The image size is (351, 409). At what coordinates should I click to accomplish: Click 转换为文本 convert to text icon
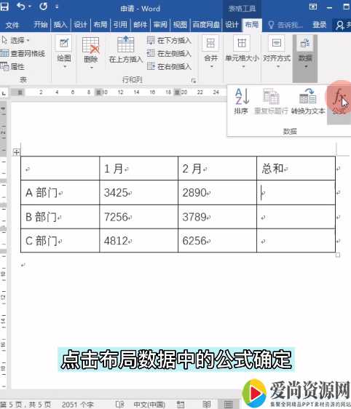tap(308, 101)
